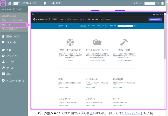This screenshot has height=116, width=168.
Task: Open フォーラムを表示 under インストール
Action: [x=91, y=88]
